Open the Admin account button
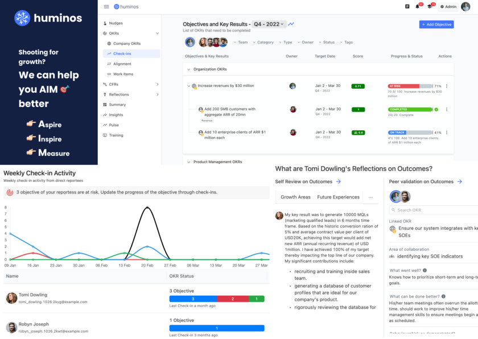 448,7
